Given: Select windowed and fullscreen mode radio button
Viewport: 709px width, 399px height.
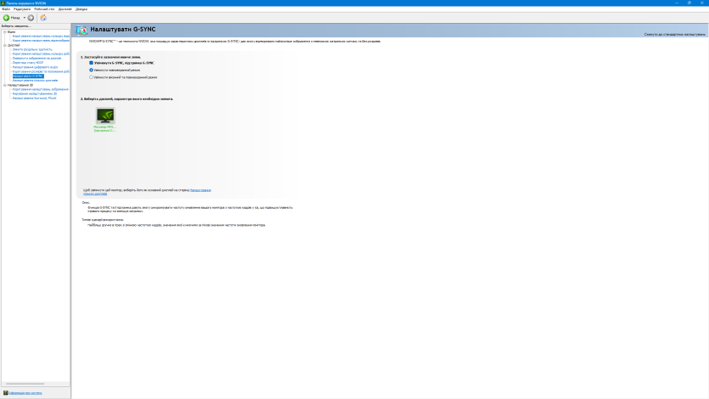Looking at the screenshot, I should [x=92, y=77].
